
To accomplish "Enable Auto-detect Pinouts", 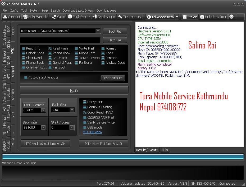I will (x=25, y=77).
